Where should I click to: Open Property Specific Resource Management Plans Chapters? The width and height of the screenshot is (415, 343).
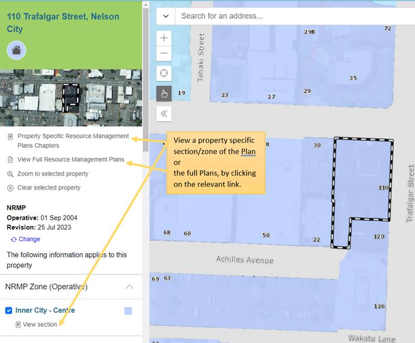[x=73, y=140]
